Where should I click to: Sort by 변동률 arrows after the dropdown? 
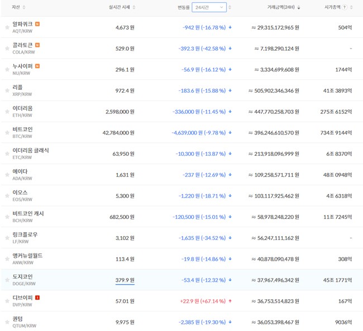[230, 7]
